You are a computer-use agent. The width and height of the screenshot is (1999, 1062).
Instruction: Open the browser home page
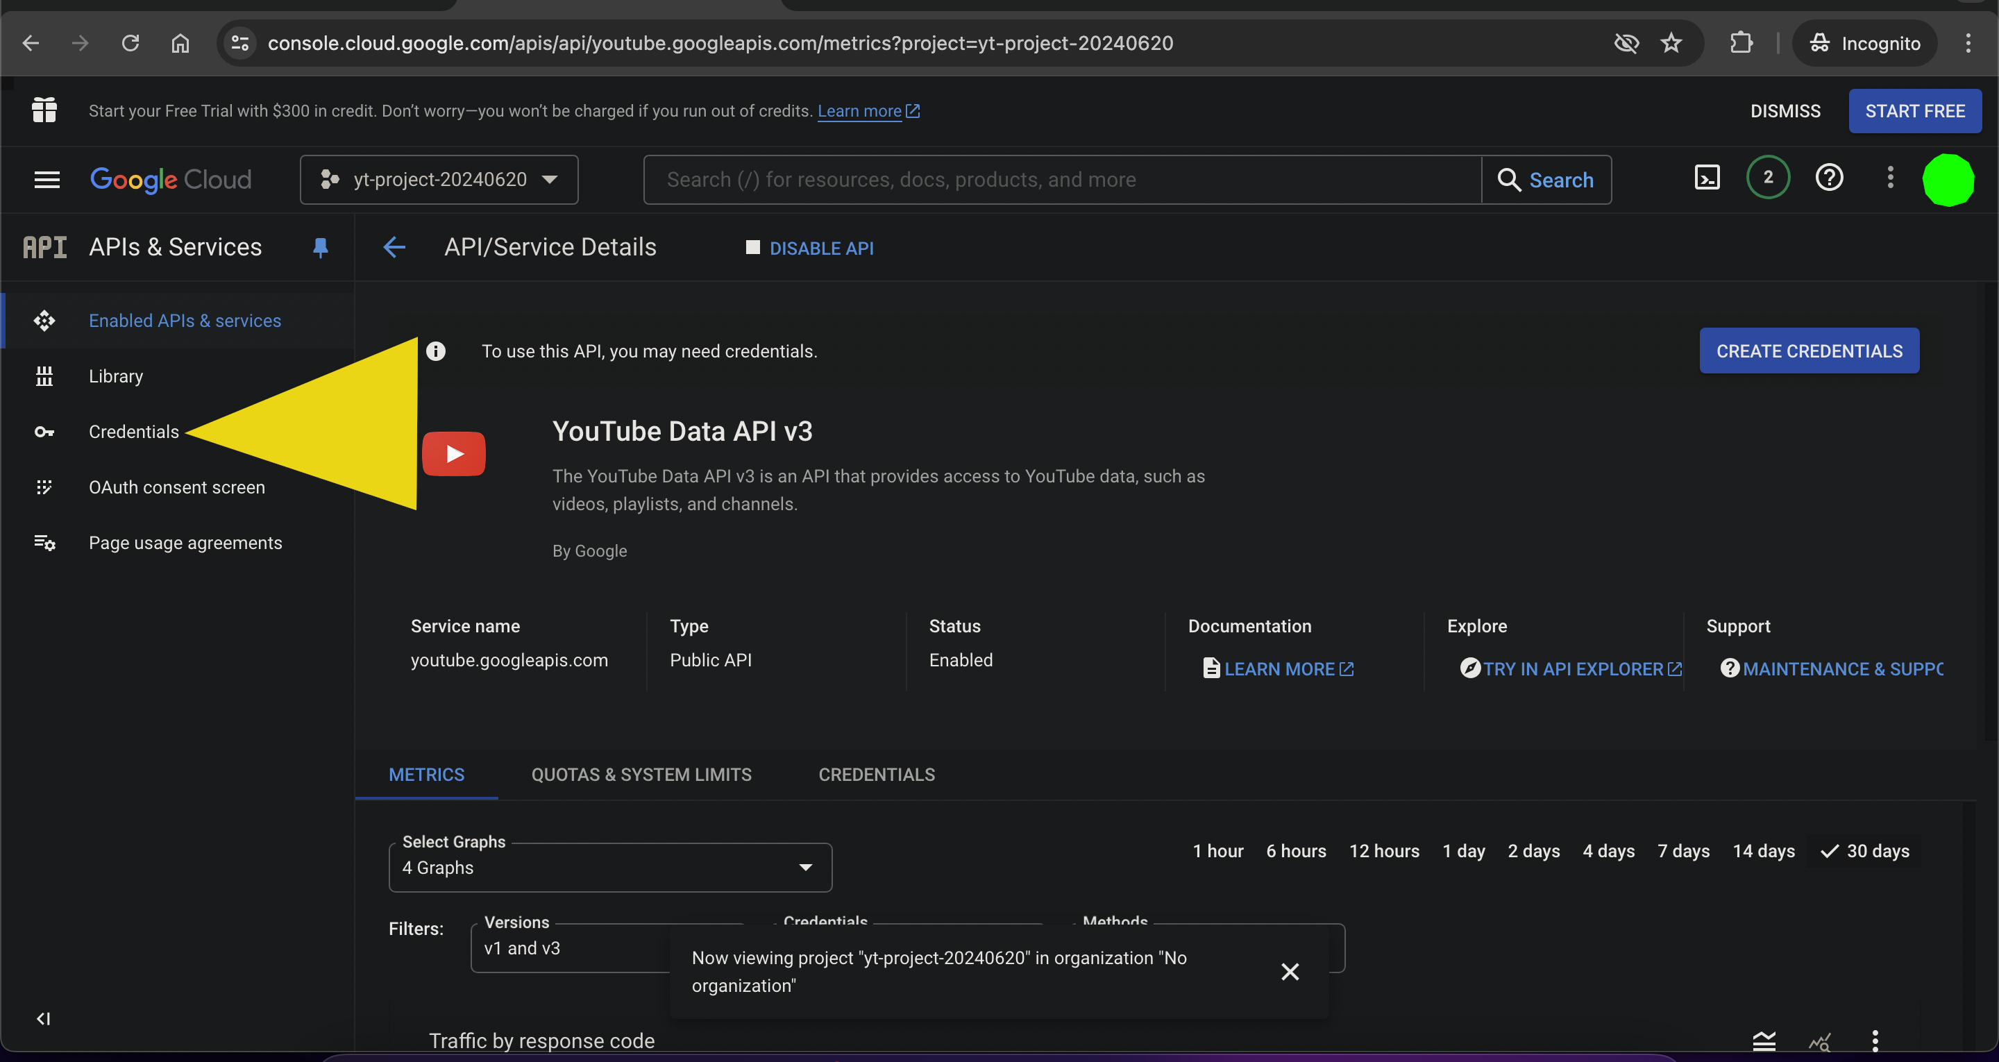[180, 44]
